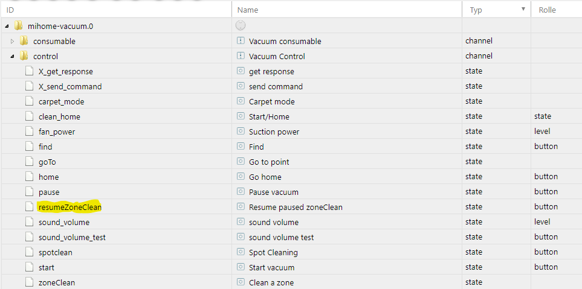Select the X_send_command state
The image size is (582, 289).
pos(70,86)
